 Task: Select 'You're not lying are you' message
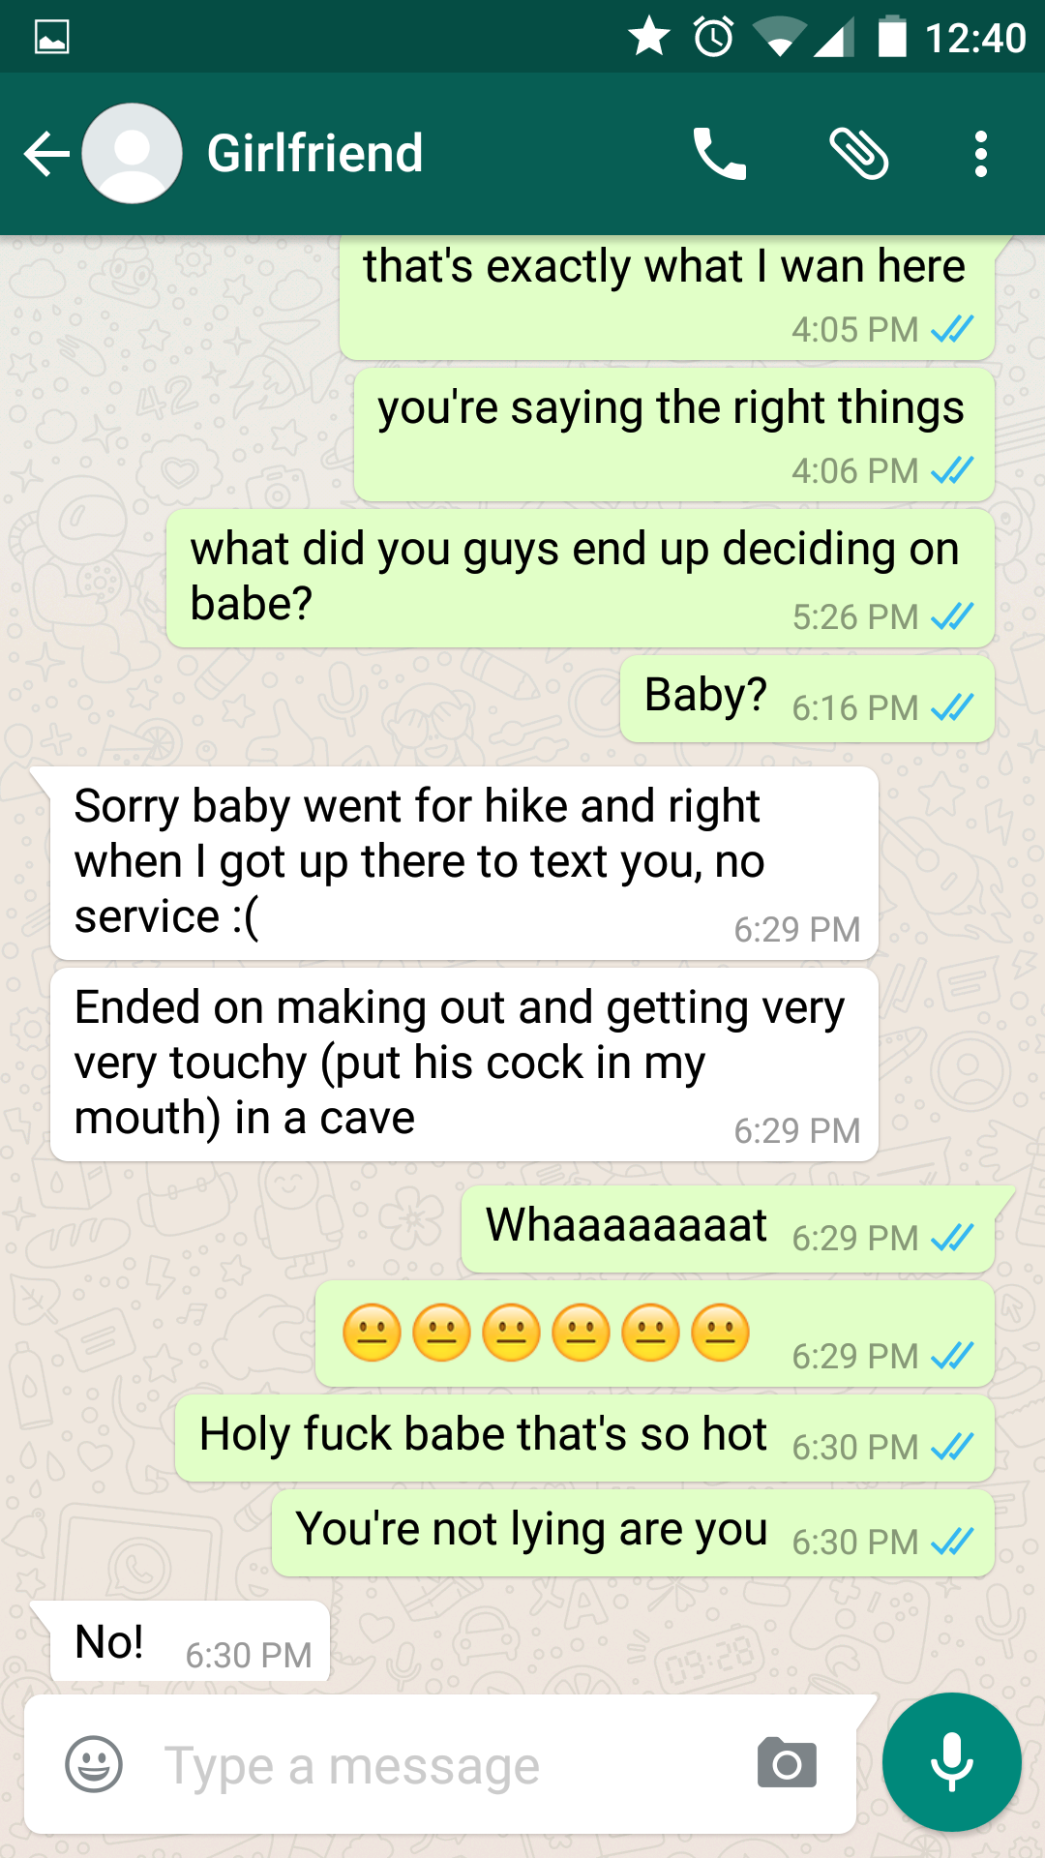tap(633, 1533)
